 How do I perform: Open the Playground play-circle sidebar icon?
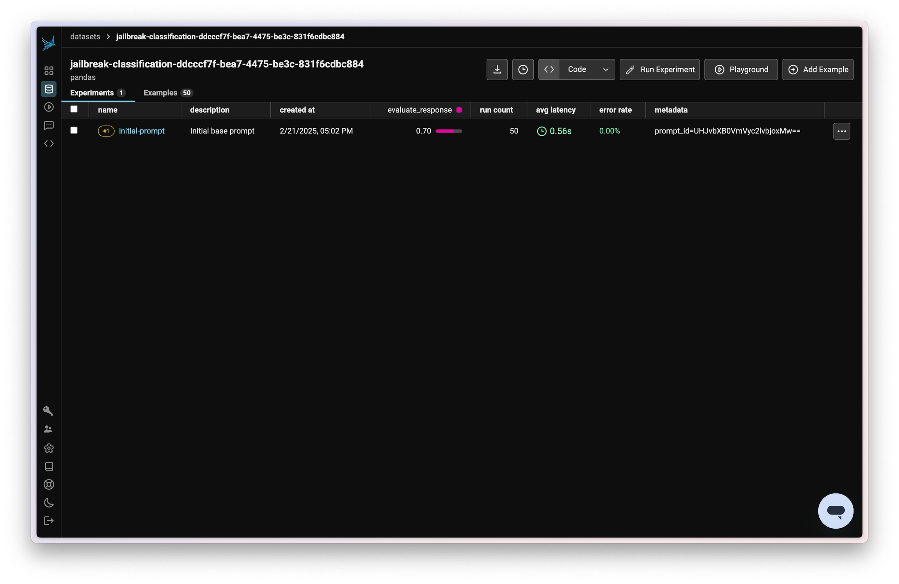coord(49,107)
